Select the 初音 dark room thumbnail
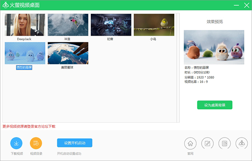252x161 pixels. coord(111,25)
